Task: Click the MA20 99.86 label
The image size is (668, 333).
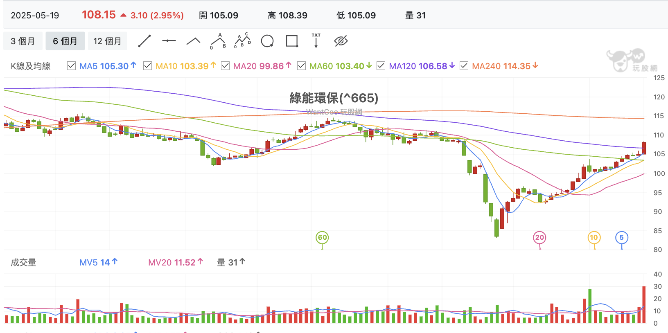Action: [262, 66]
